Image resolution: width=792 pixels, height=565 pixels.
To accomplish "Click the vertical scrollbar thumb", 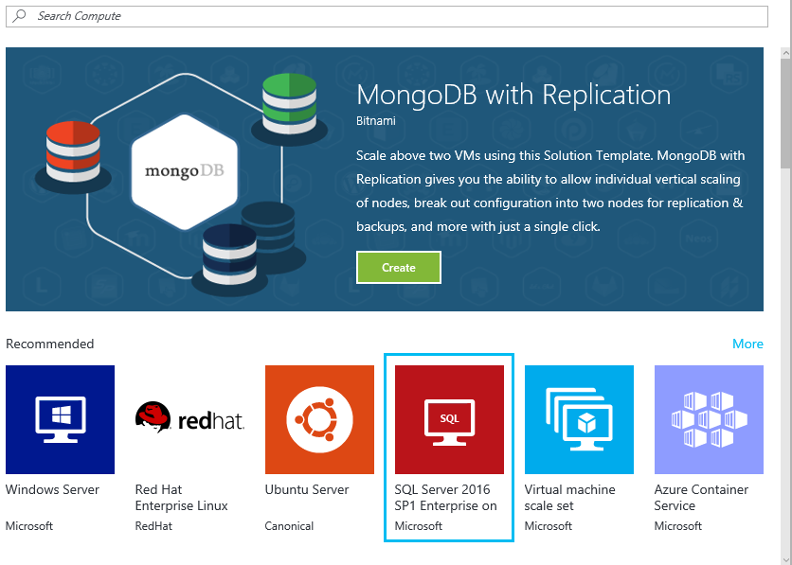I will (x=785, y=112).
